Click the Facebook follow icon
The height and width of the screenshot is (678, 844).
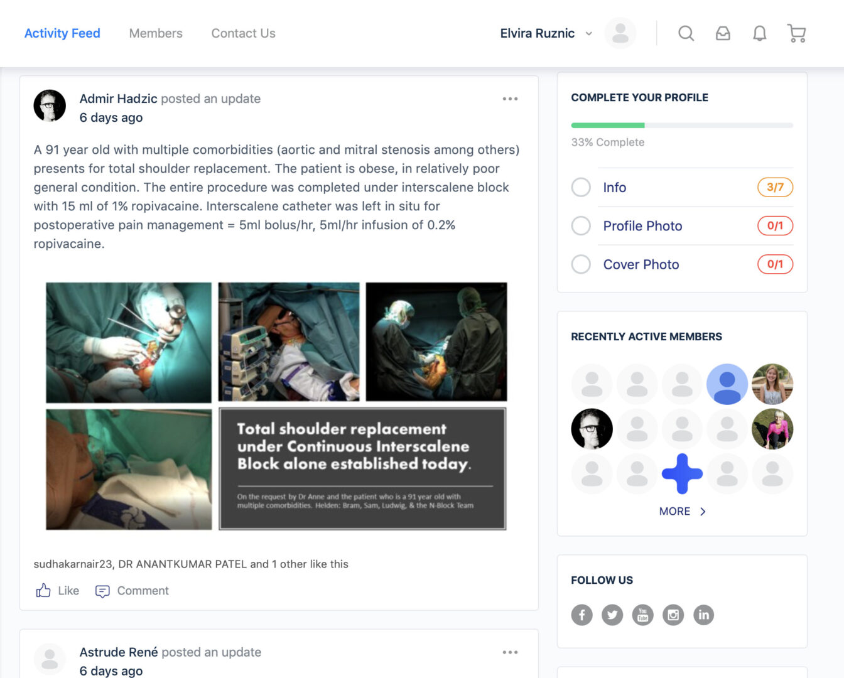pos(582,615)
